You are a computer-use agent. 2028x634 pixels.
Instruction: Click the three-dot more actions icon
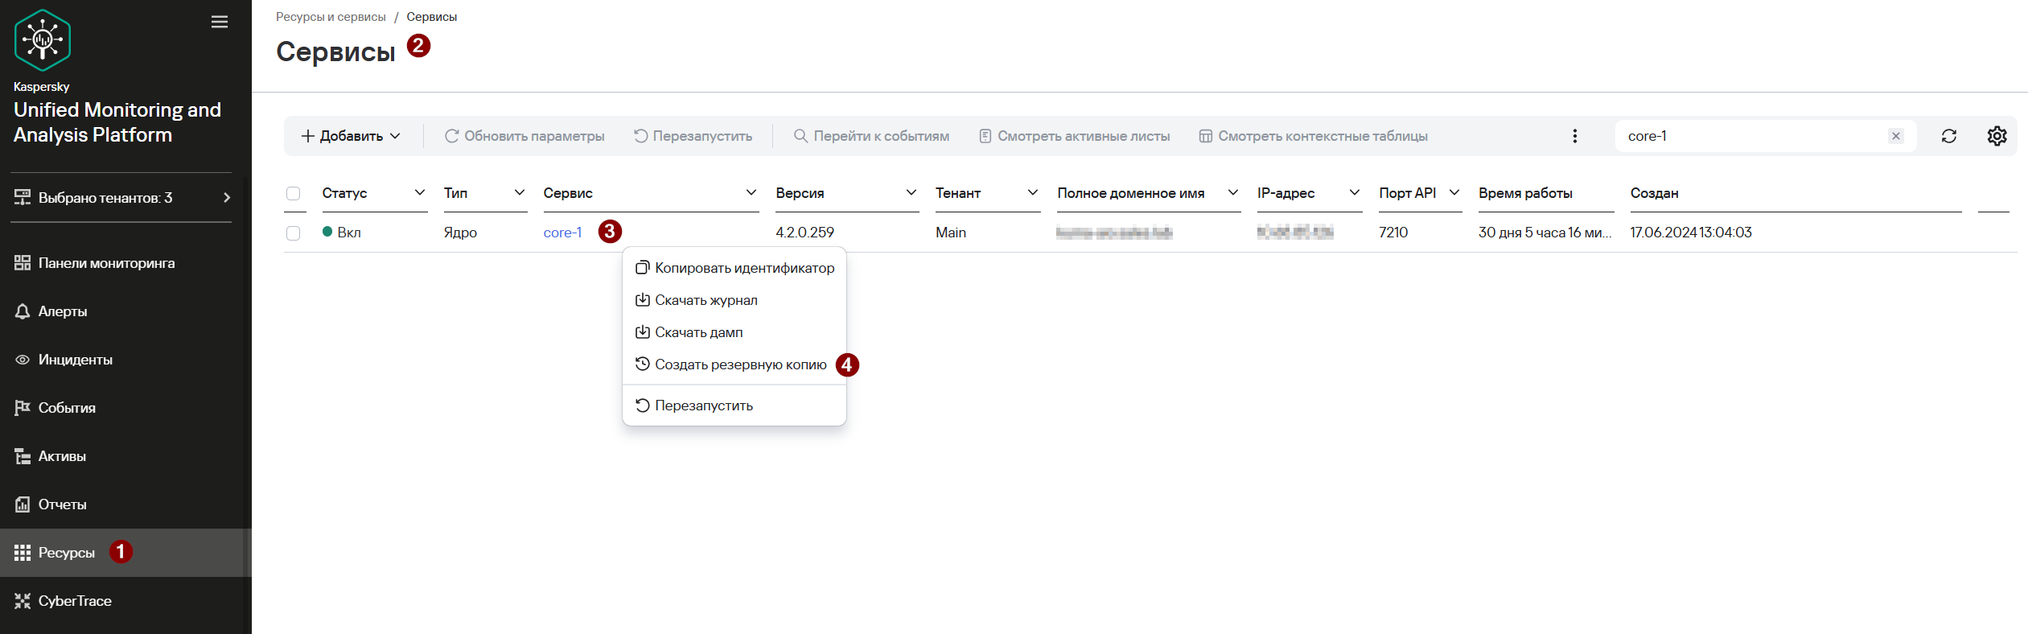[x=1575, y=136]
